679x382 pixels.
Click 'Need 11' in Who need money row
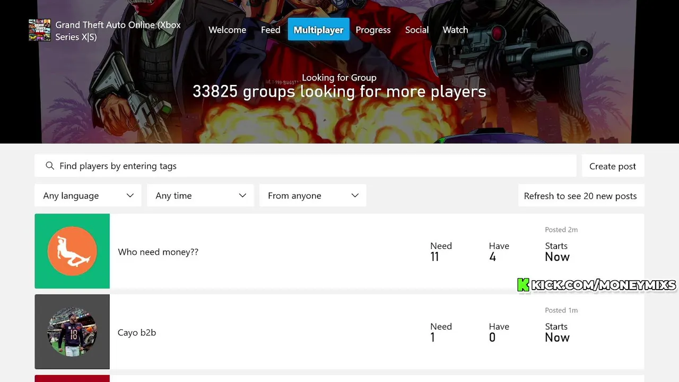tap(441, 251)
